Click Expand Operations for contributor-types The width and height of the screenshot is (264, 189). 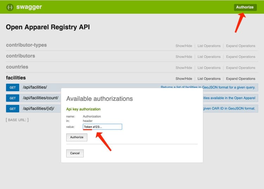(x=241, y=46)
